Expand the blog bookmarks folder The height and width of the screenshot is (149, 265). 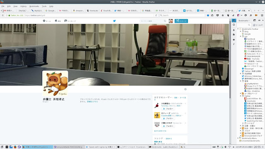[x=241, y=31]
